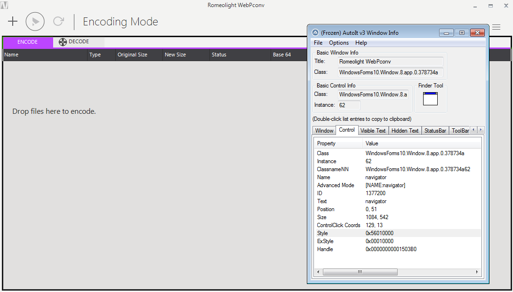Viewport: 513px width, 292px height.
Task: Select the Name row with value navigator
Action: click(398, 177)
